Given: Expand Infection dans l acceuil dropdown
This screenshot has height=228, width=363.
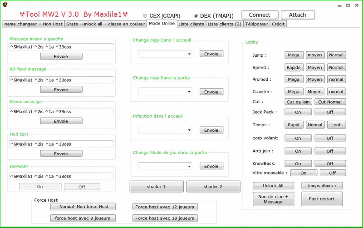Looking at the screenshot, I should click(165, 130).
